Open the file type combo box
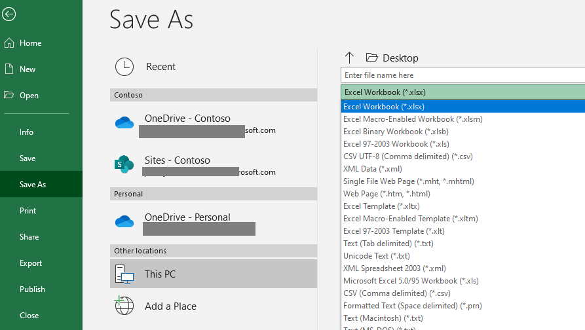The width and height of the screenshot is (585, 330). tap(462, 92)
